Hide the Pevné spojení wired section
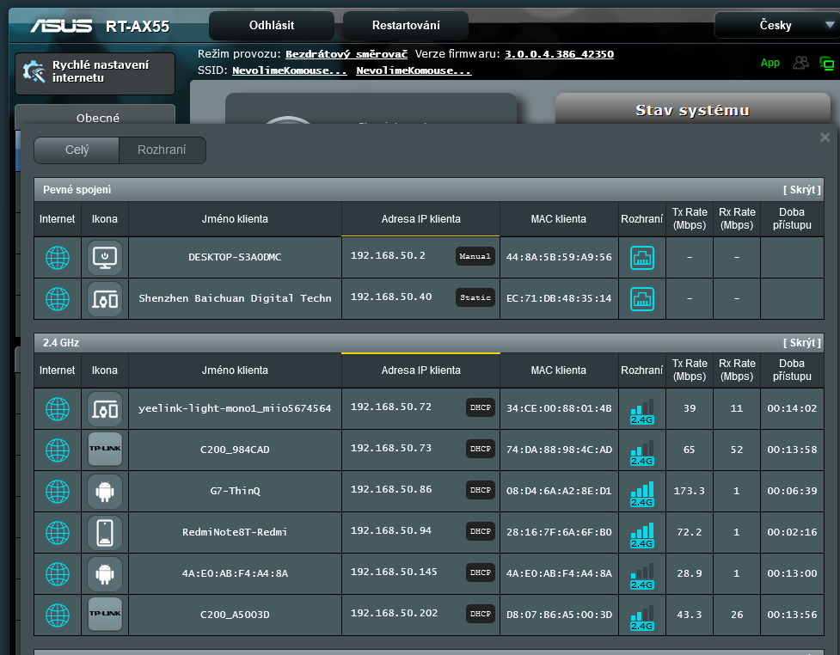 click(801, 190)
